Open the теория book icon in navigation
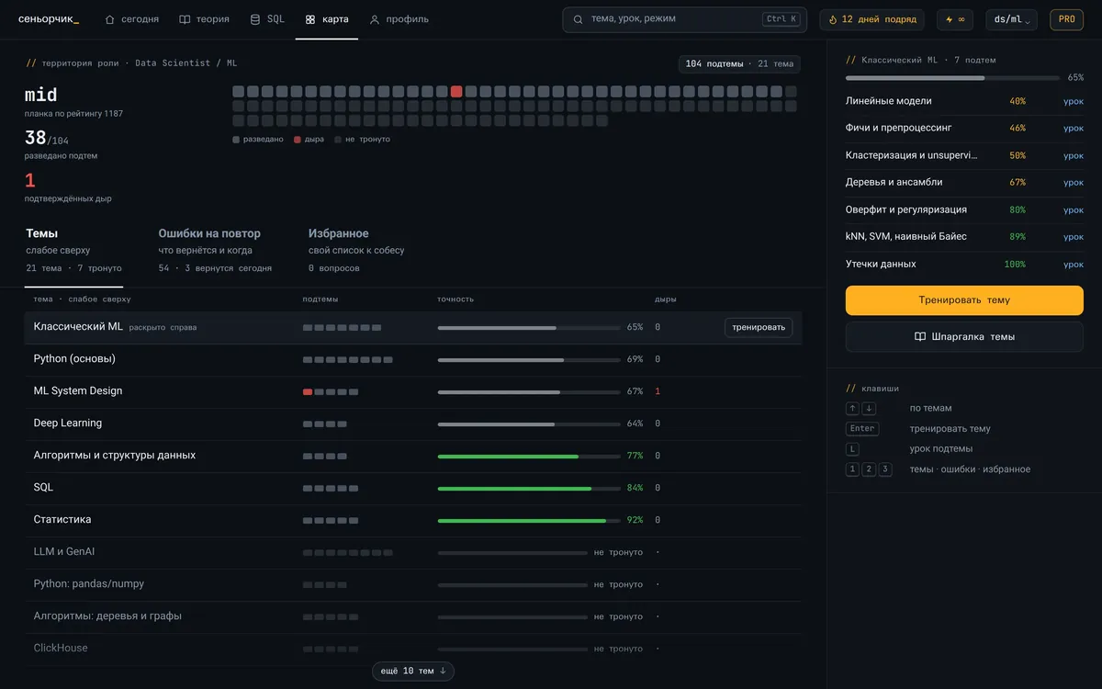1102x689 pixels. [185, 19]
